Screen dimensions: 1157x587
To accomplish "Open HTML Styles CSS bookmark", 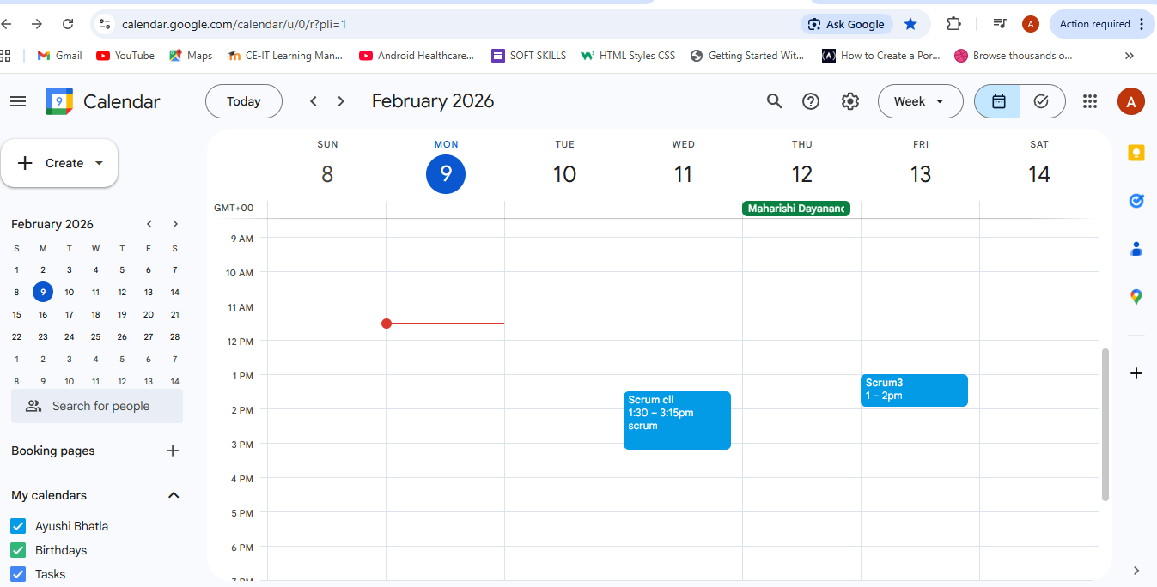I will click(x=628, y=56).
